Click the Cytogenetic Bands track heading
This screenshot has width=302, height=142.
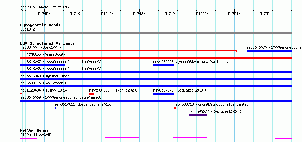pyautogui.click(x=40, y=25)
